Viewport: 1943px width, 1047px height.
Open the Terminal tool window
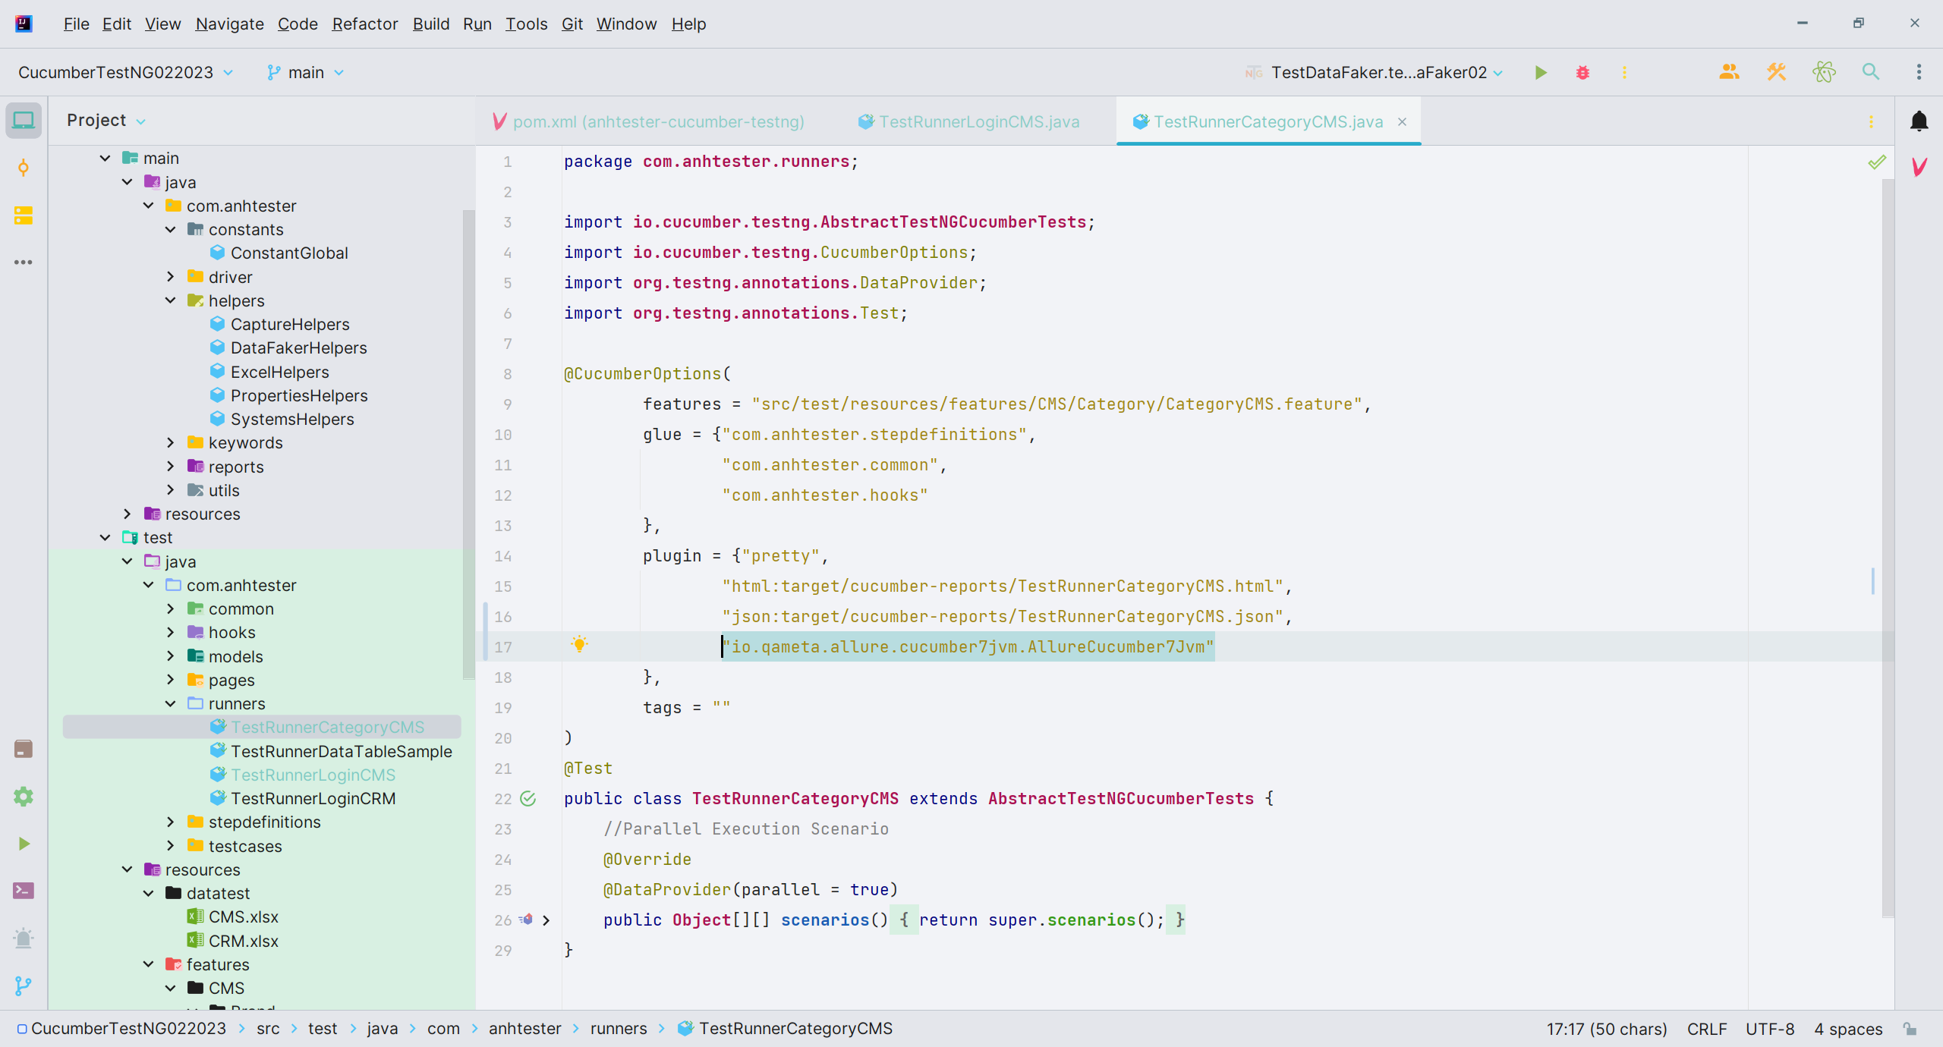point(24,891)
